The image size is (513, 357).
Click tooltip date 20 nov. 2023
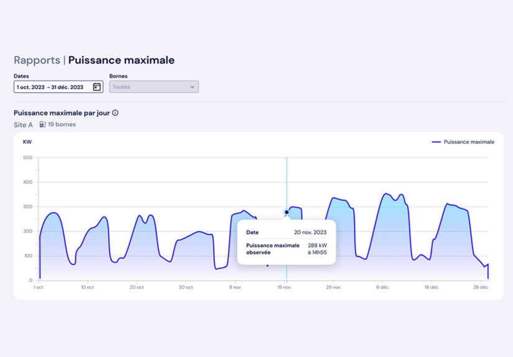click(310, 232)
